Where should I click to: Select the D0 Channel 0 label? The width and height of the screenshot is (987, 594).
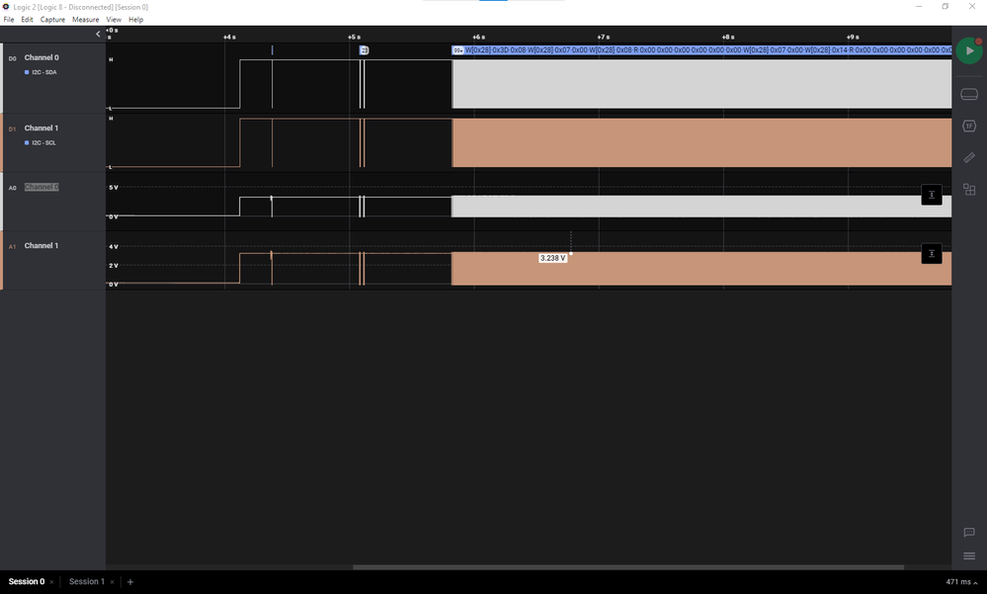point(41,57)
